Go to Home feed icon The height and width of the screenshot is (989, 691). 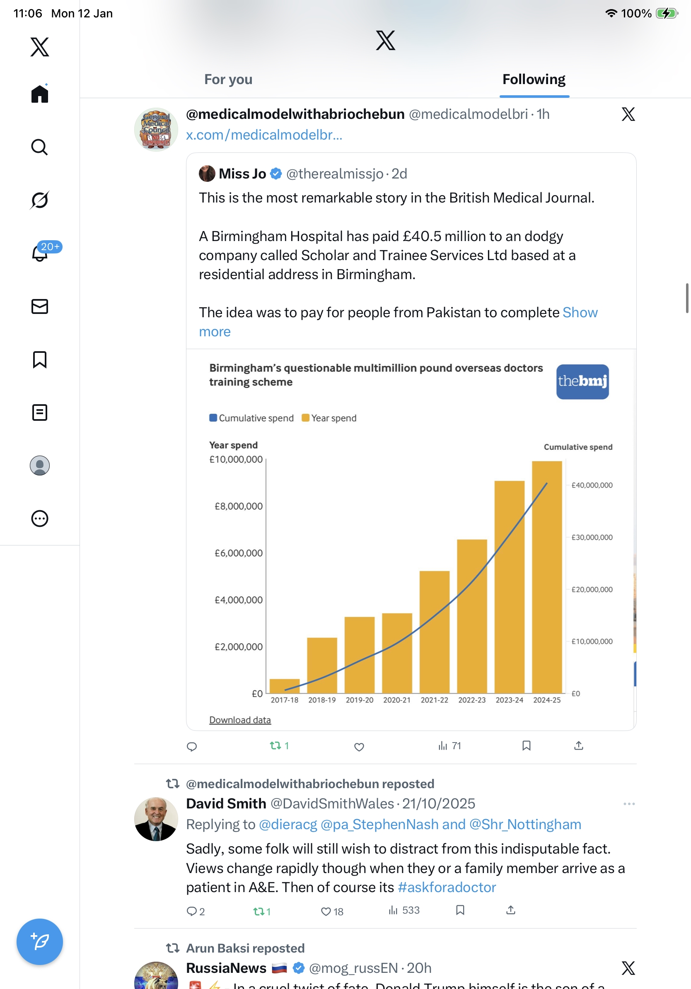tap(40, 94)
